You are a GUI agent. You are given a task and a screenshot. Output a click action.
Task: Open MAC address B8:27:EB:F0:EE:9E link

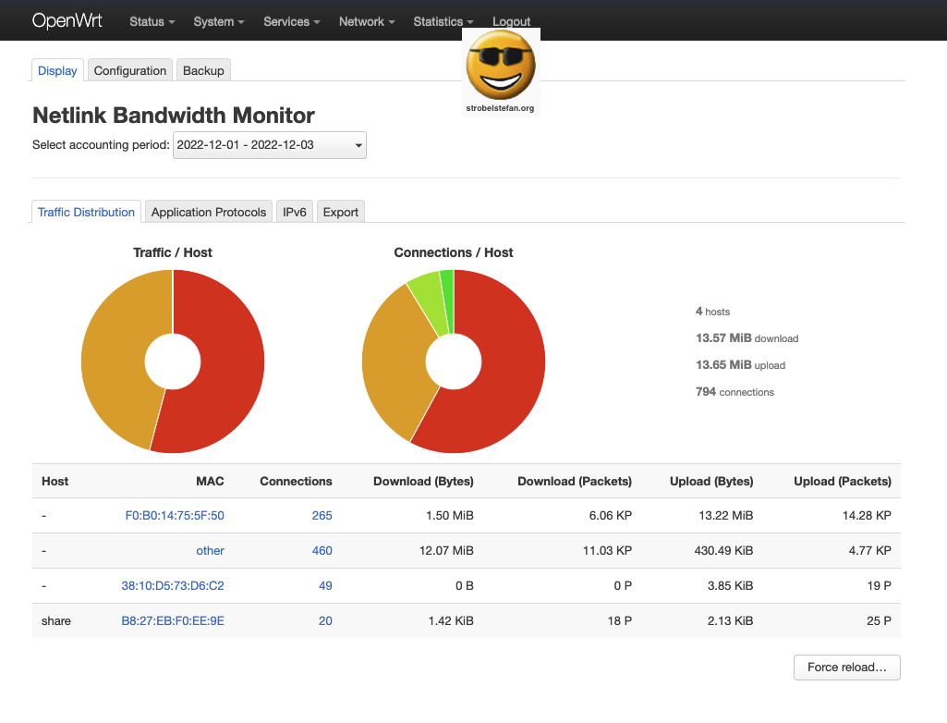(x=173, y=620)
